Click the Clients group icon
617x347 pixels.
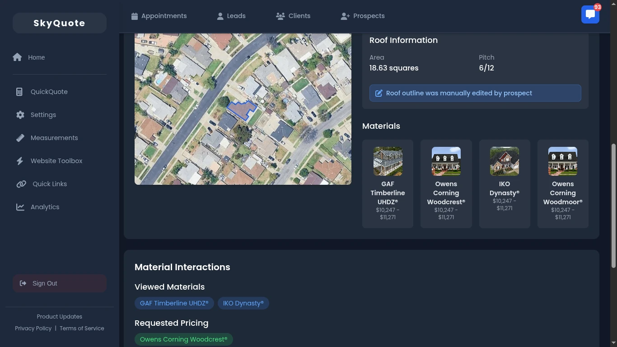(x=280, y=16)
